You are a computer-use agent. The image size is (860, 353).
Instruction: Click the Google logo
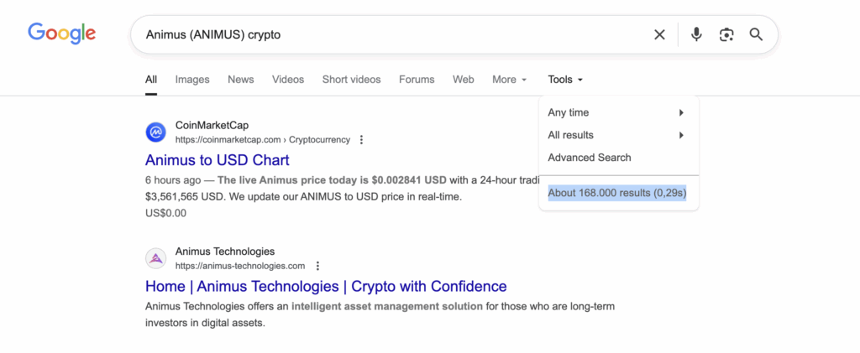tap(61, 34)
